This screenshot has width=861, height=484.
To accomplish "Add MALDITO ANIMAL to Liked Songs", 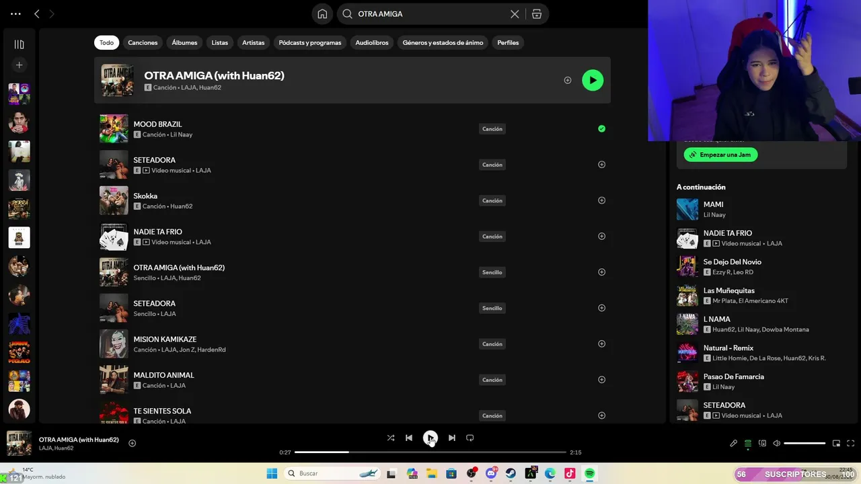I will point(601,380).
